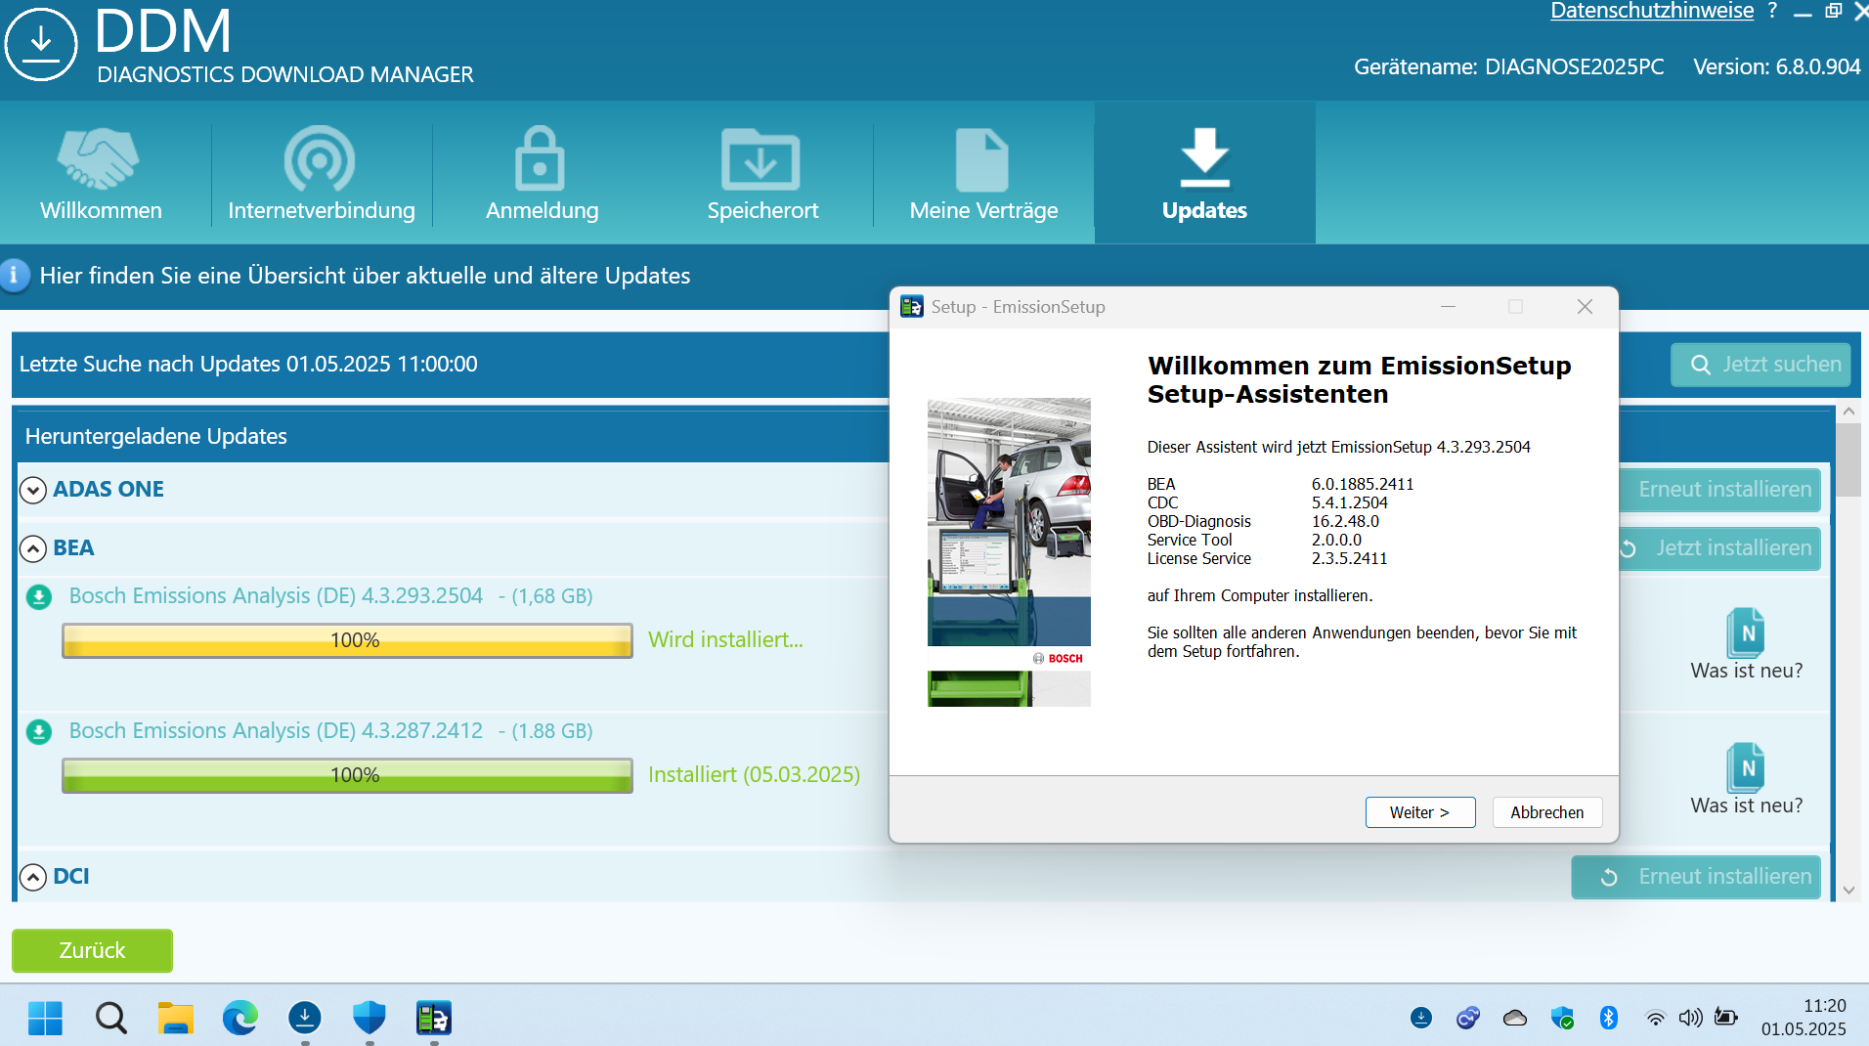
Task: Close the EmissionSetup dialog
Action: tap(1585, 307)
